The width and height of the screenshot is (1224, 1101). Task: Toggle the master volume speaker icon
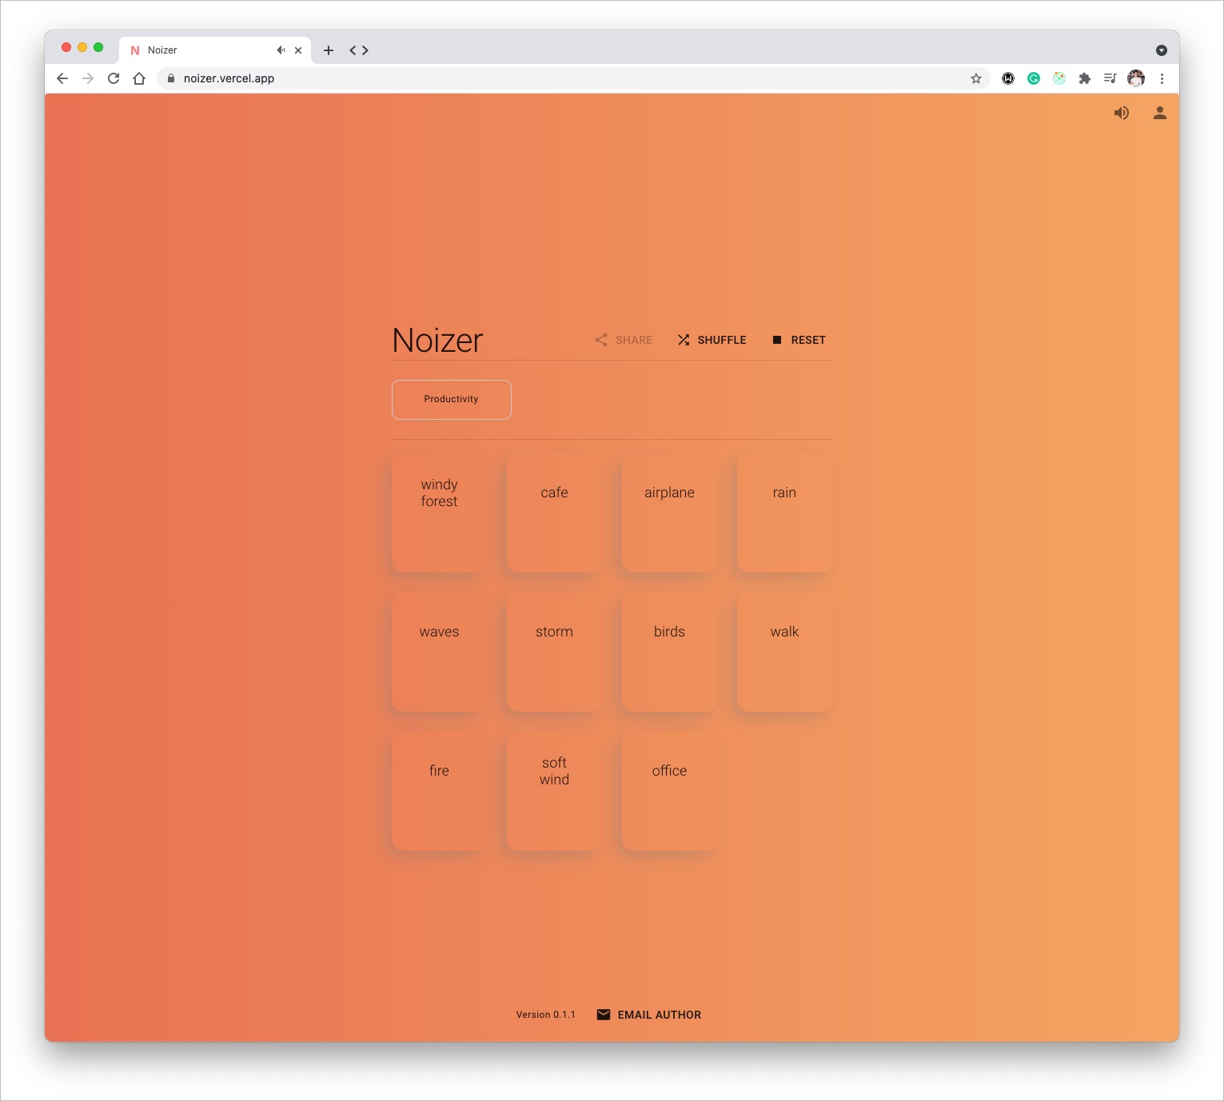(1122, 113)
